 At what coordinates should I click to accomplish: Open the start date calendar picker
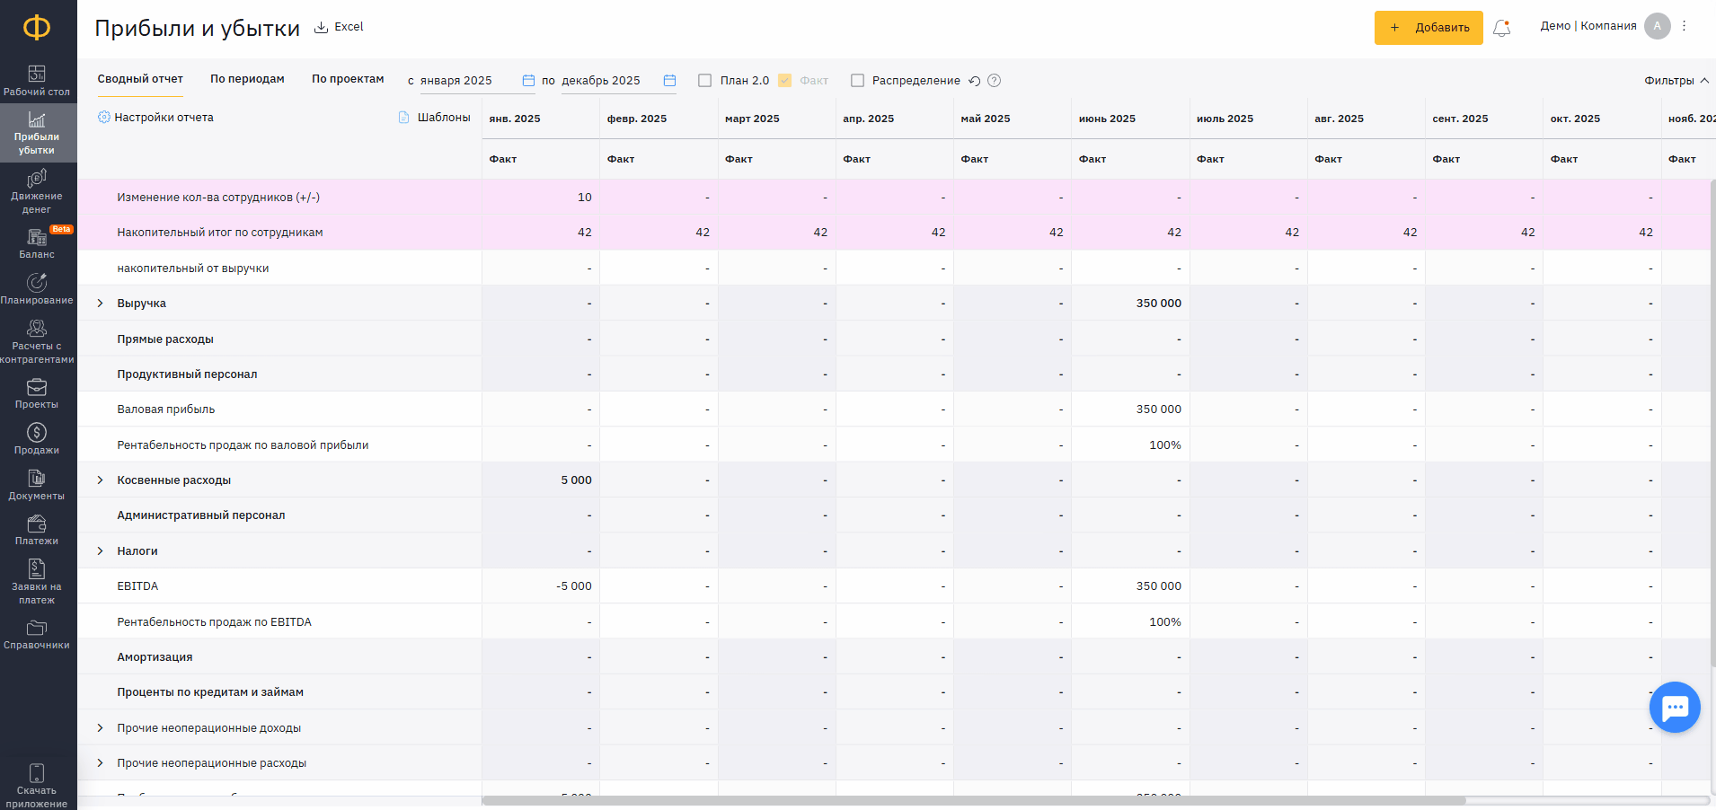528,81
